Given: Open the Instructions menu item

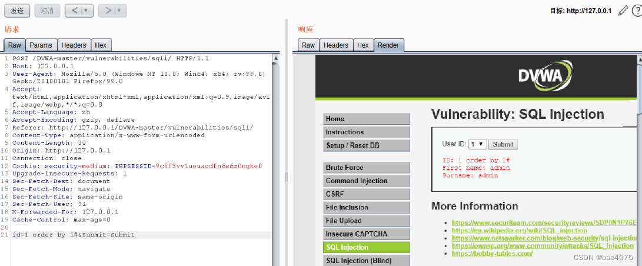Looking at the screenshot, I should pyautogui.click(x=367, y=132).
